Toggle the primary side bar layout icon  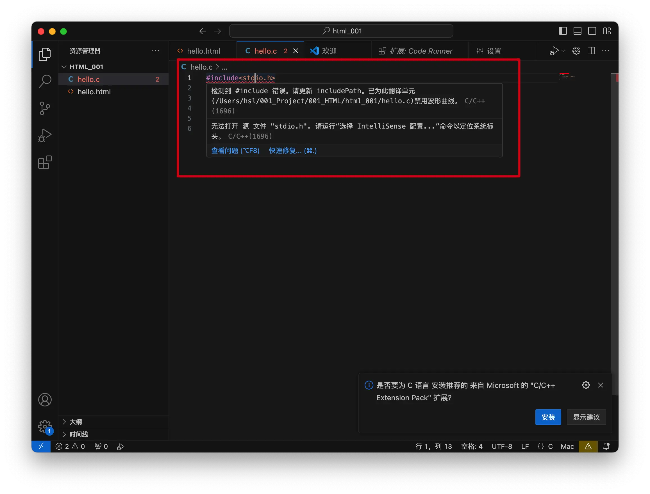[563, 31]
